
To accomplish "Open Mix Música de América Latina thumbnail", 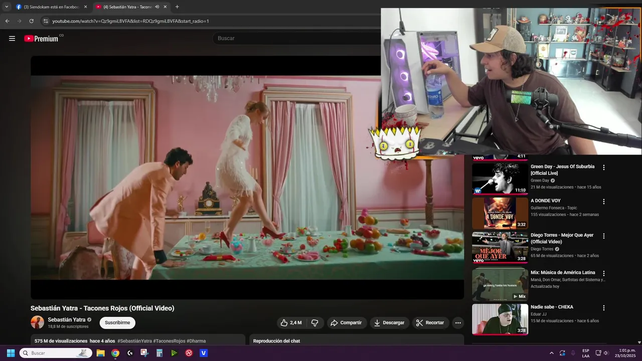I will pos(500,285).
